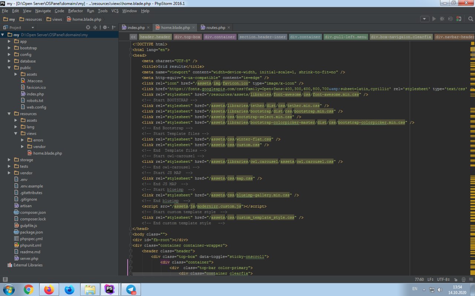
Task: Click the section.header-inner structure breadcrumb
Action: [262, 37]
